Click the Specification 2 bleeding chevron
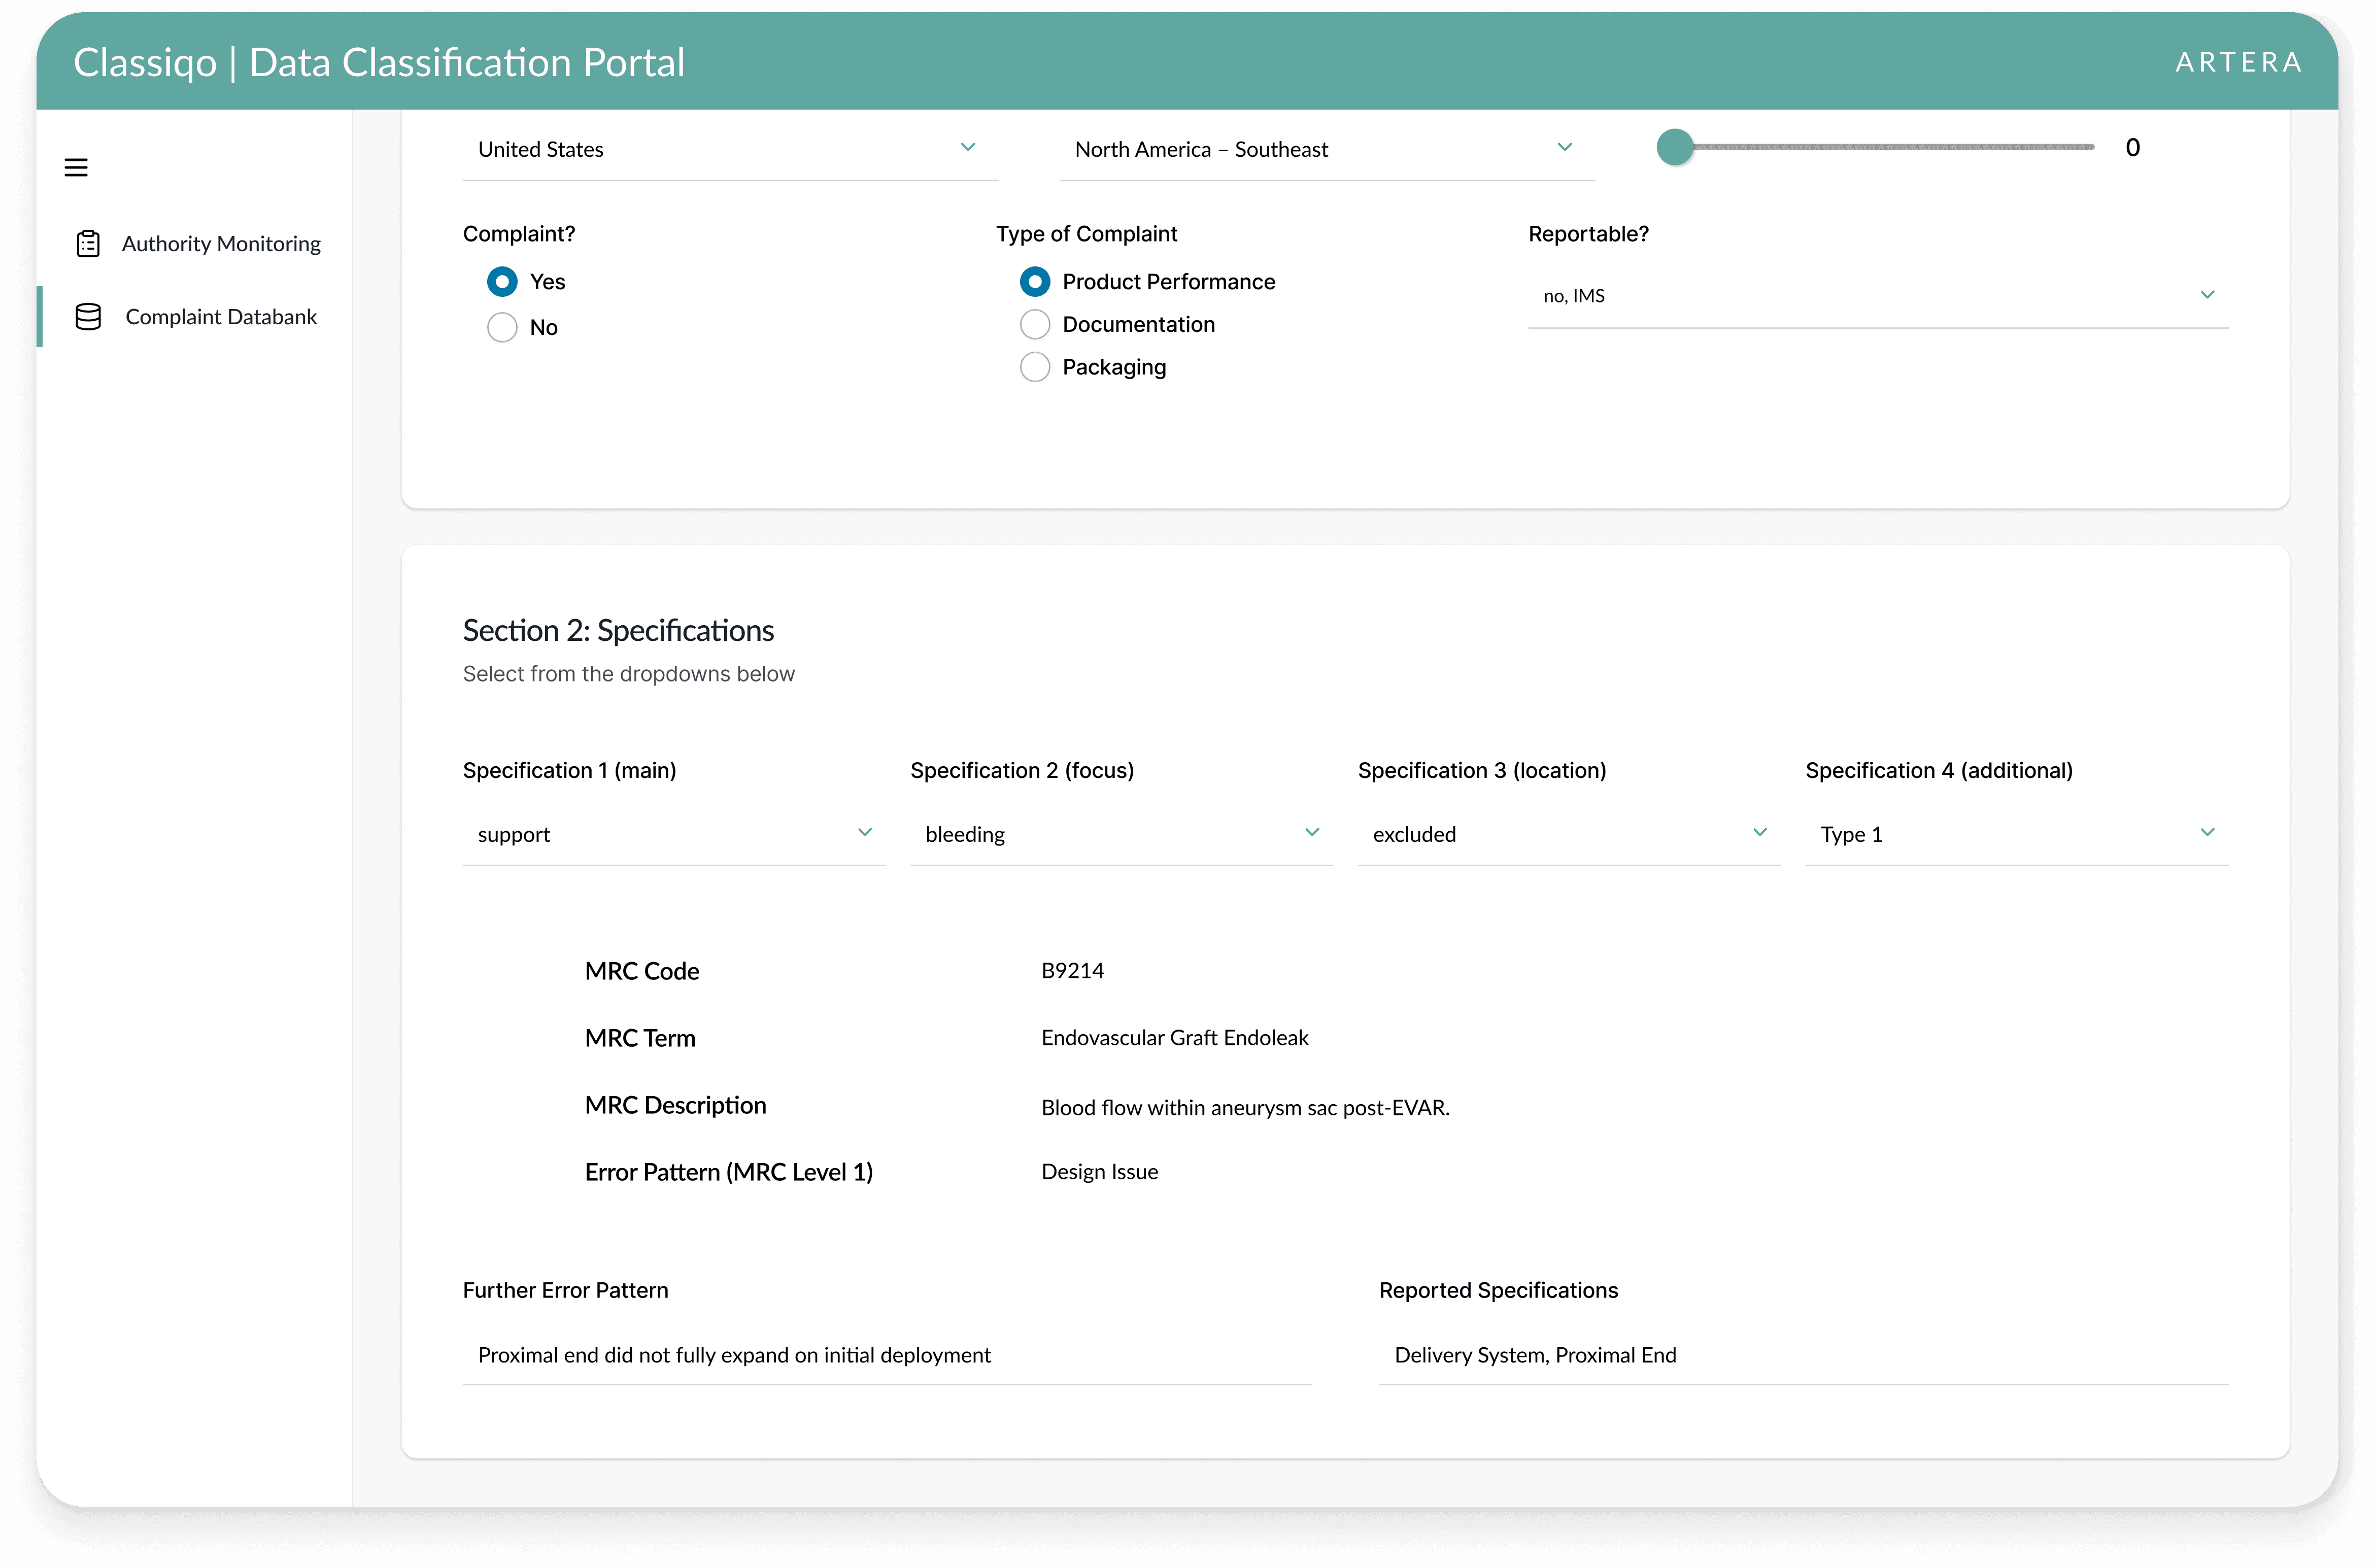This screenshot has height=1568, width=2375. [1312, 832]
